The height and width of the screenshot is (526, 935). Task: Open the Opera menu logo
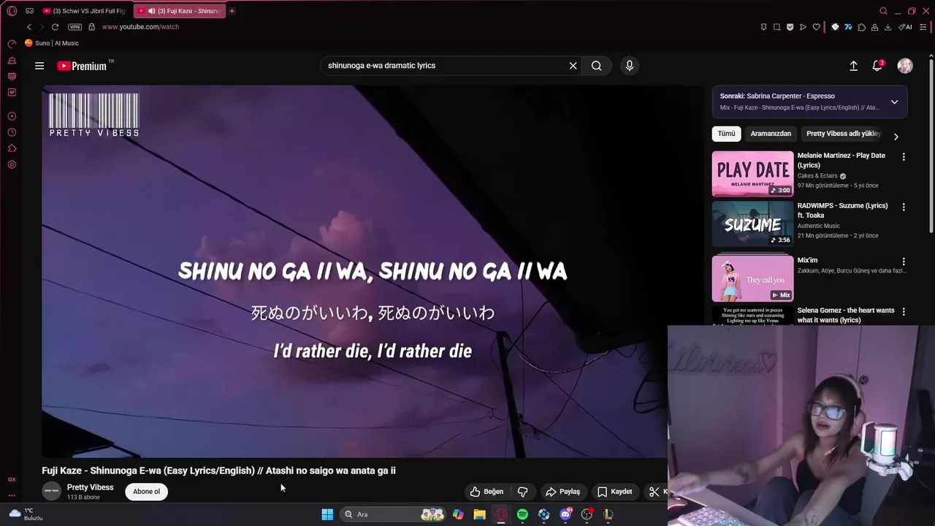pyautogui.click(x=12, y=11)
